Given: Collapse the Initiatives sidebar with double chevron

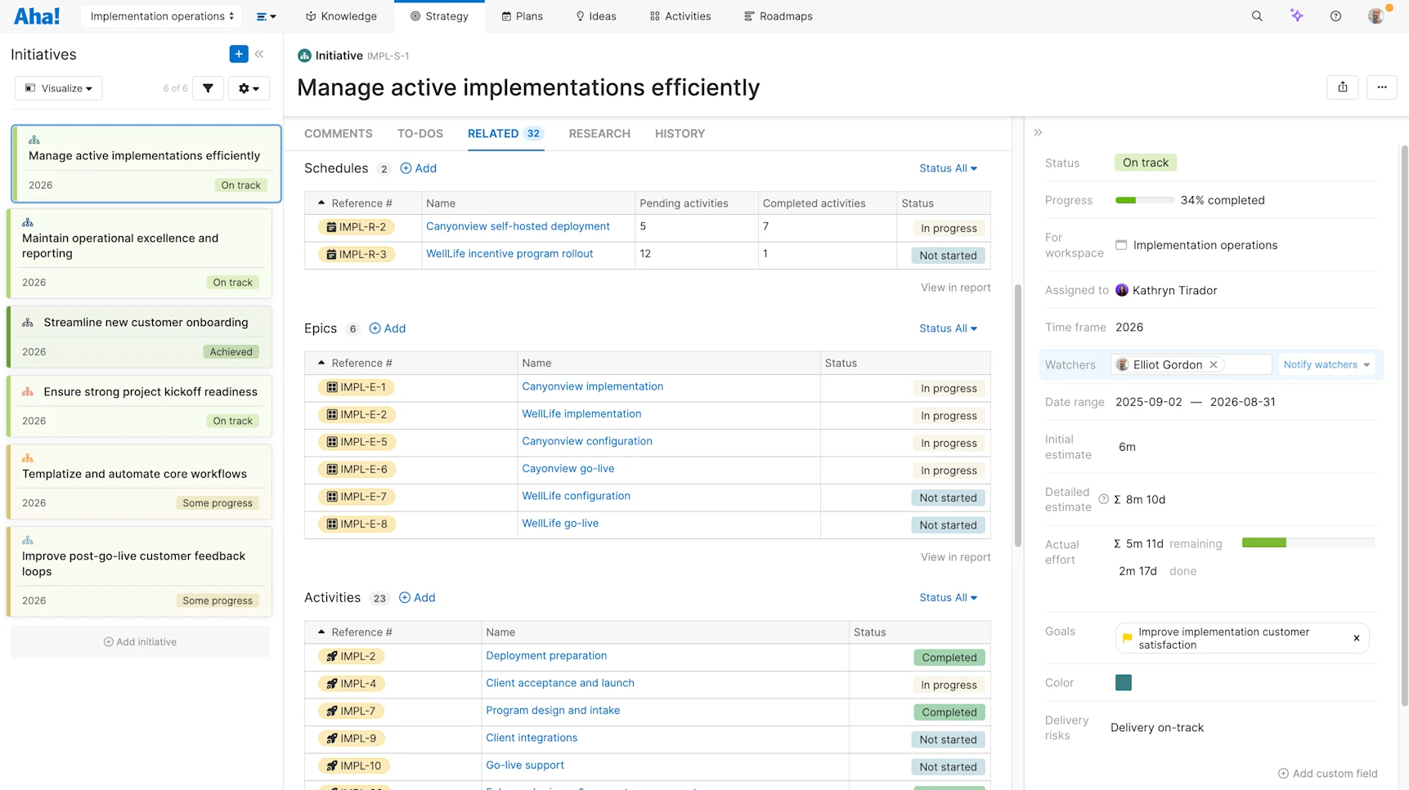Looking at the screenshot, I should point(259,54).
